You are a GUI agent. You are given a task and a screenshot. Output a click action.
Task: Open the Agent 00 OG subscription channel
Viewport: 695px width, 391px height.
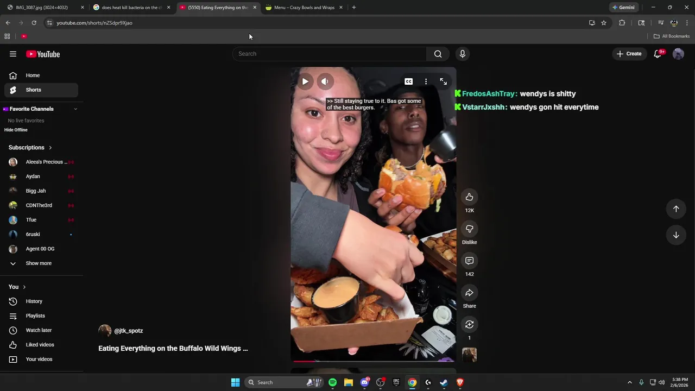click(41, 249)
